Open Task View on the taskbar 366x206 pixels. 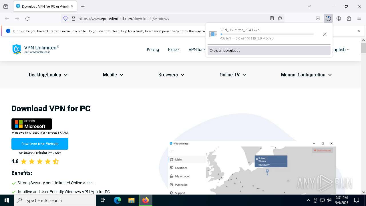click(103, 200)
